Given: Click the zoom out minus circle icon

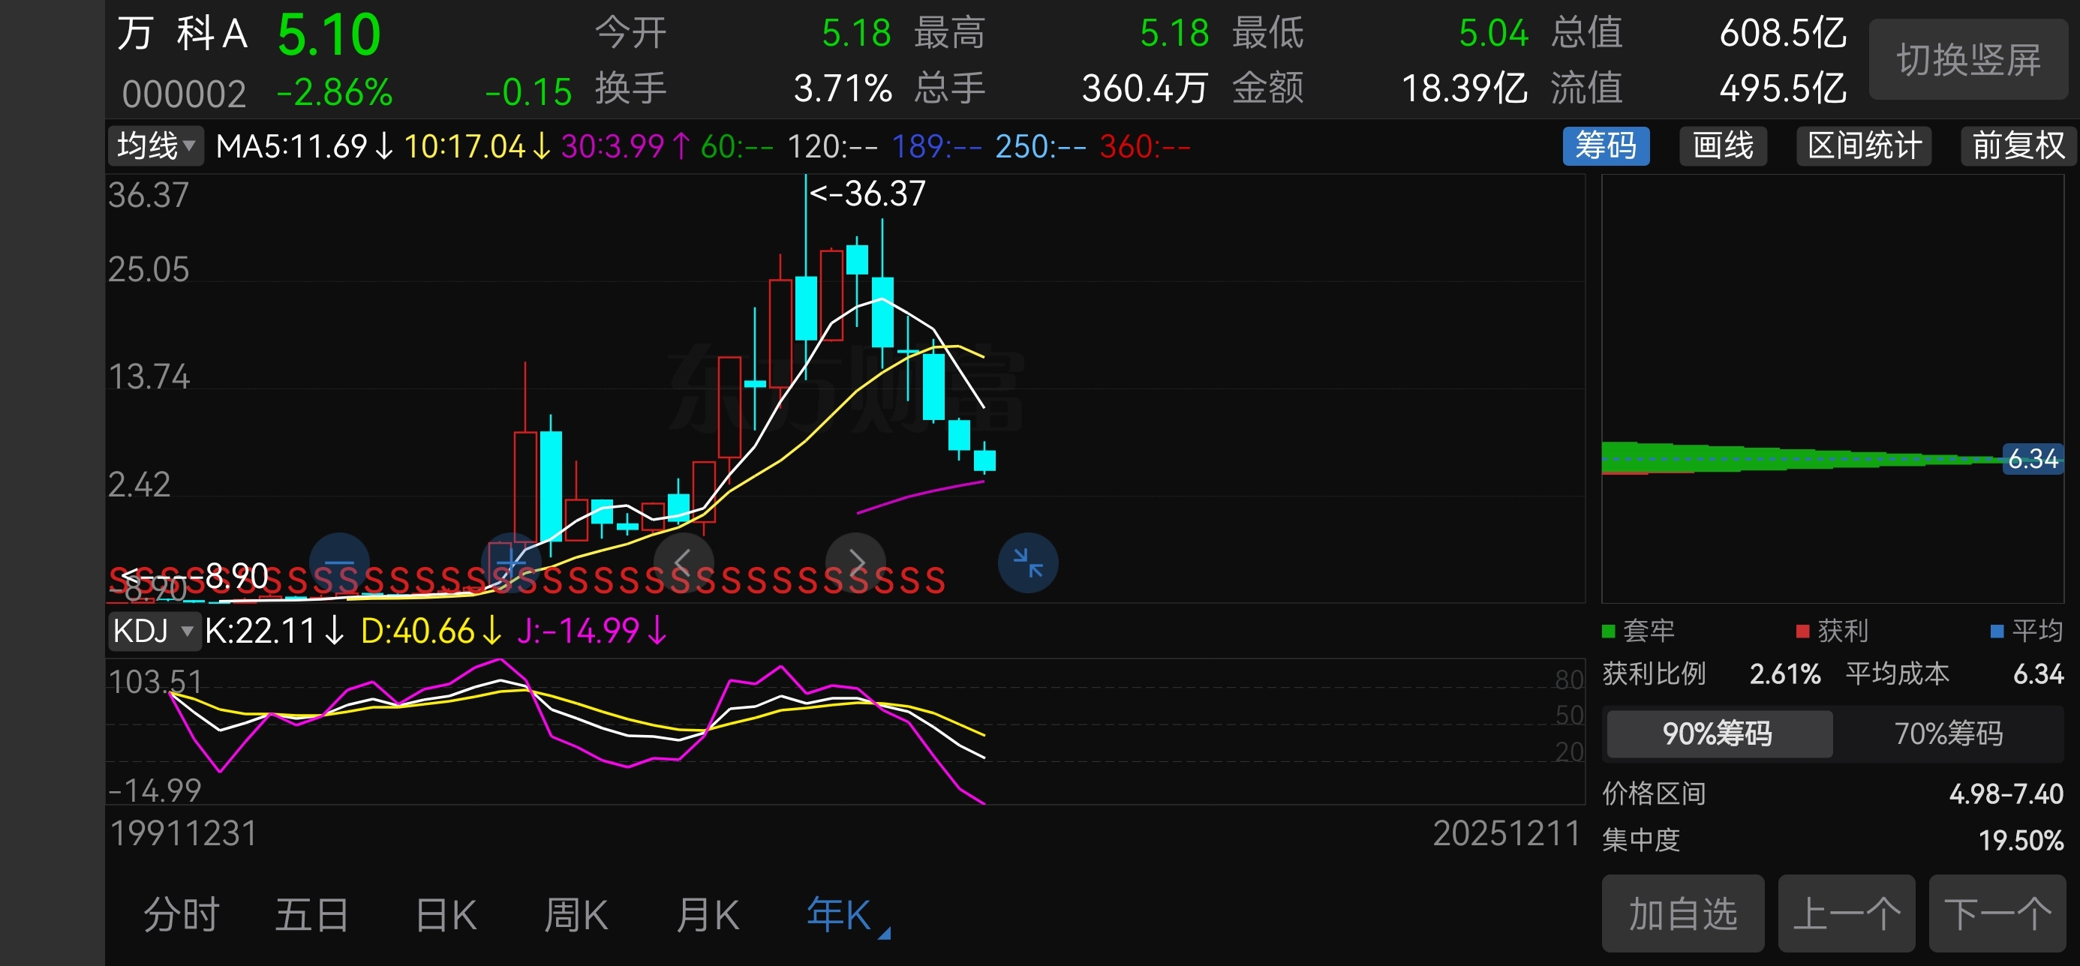Looking at the screenshot, I should [x=339, y=562].
